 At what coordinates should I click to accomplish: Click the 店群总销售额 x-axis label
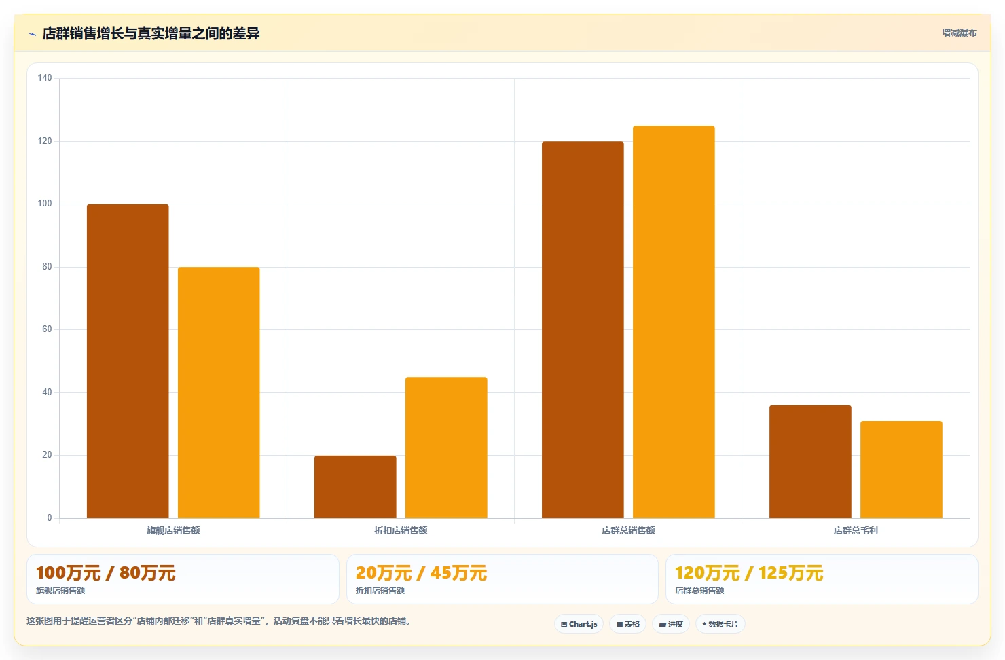point(628,530)
